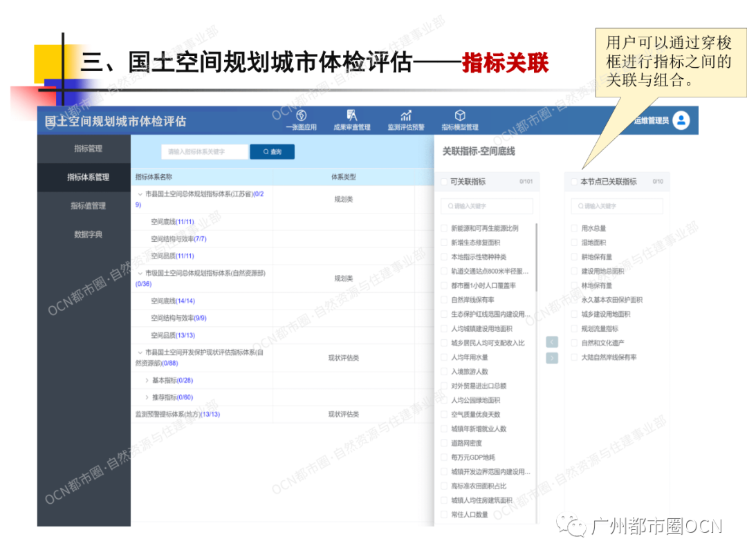
Task: Check the 建设用地总面积 checkbox
Action: pos(574,271)
